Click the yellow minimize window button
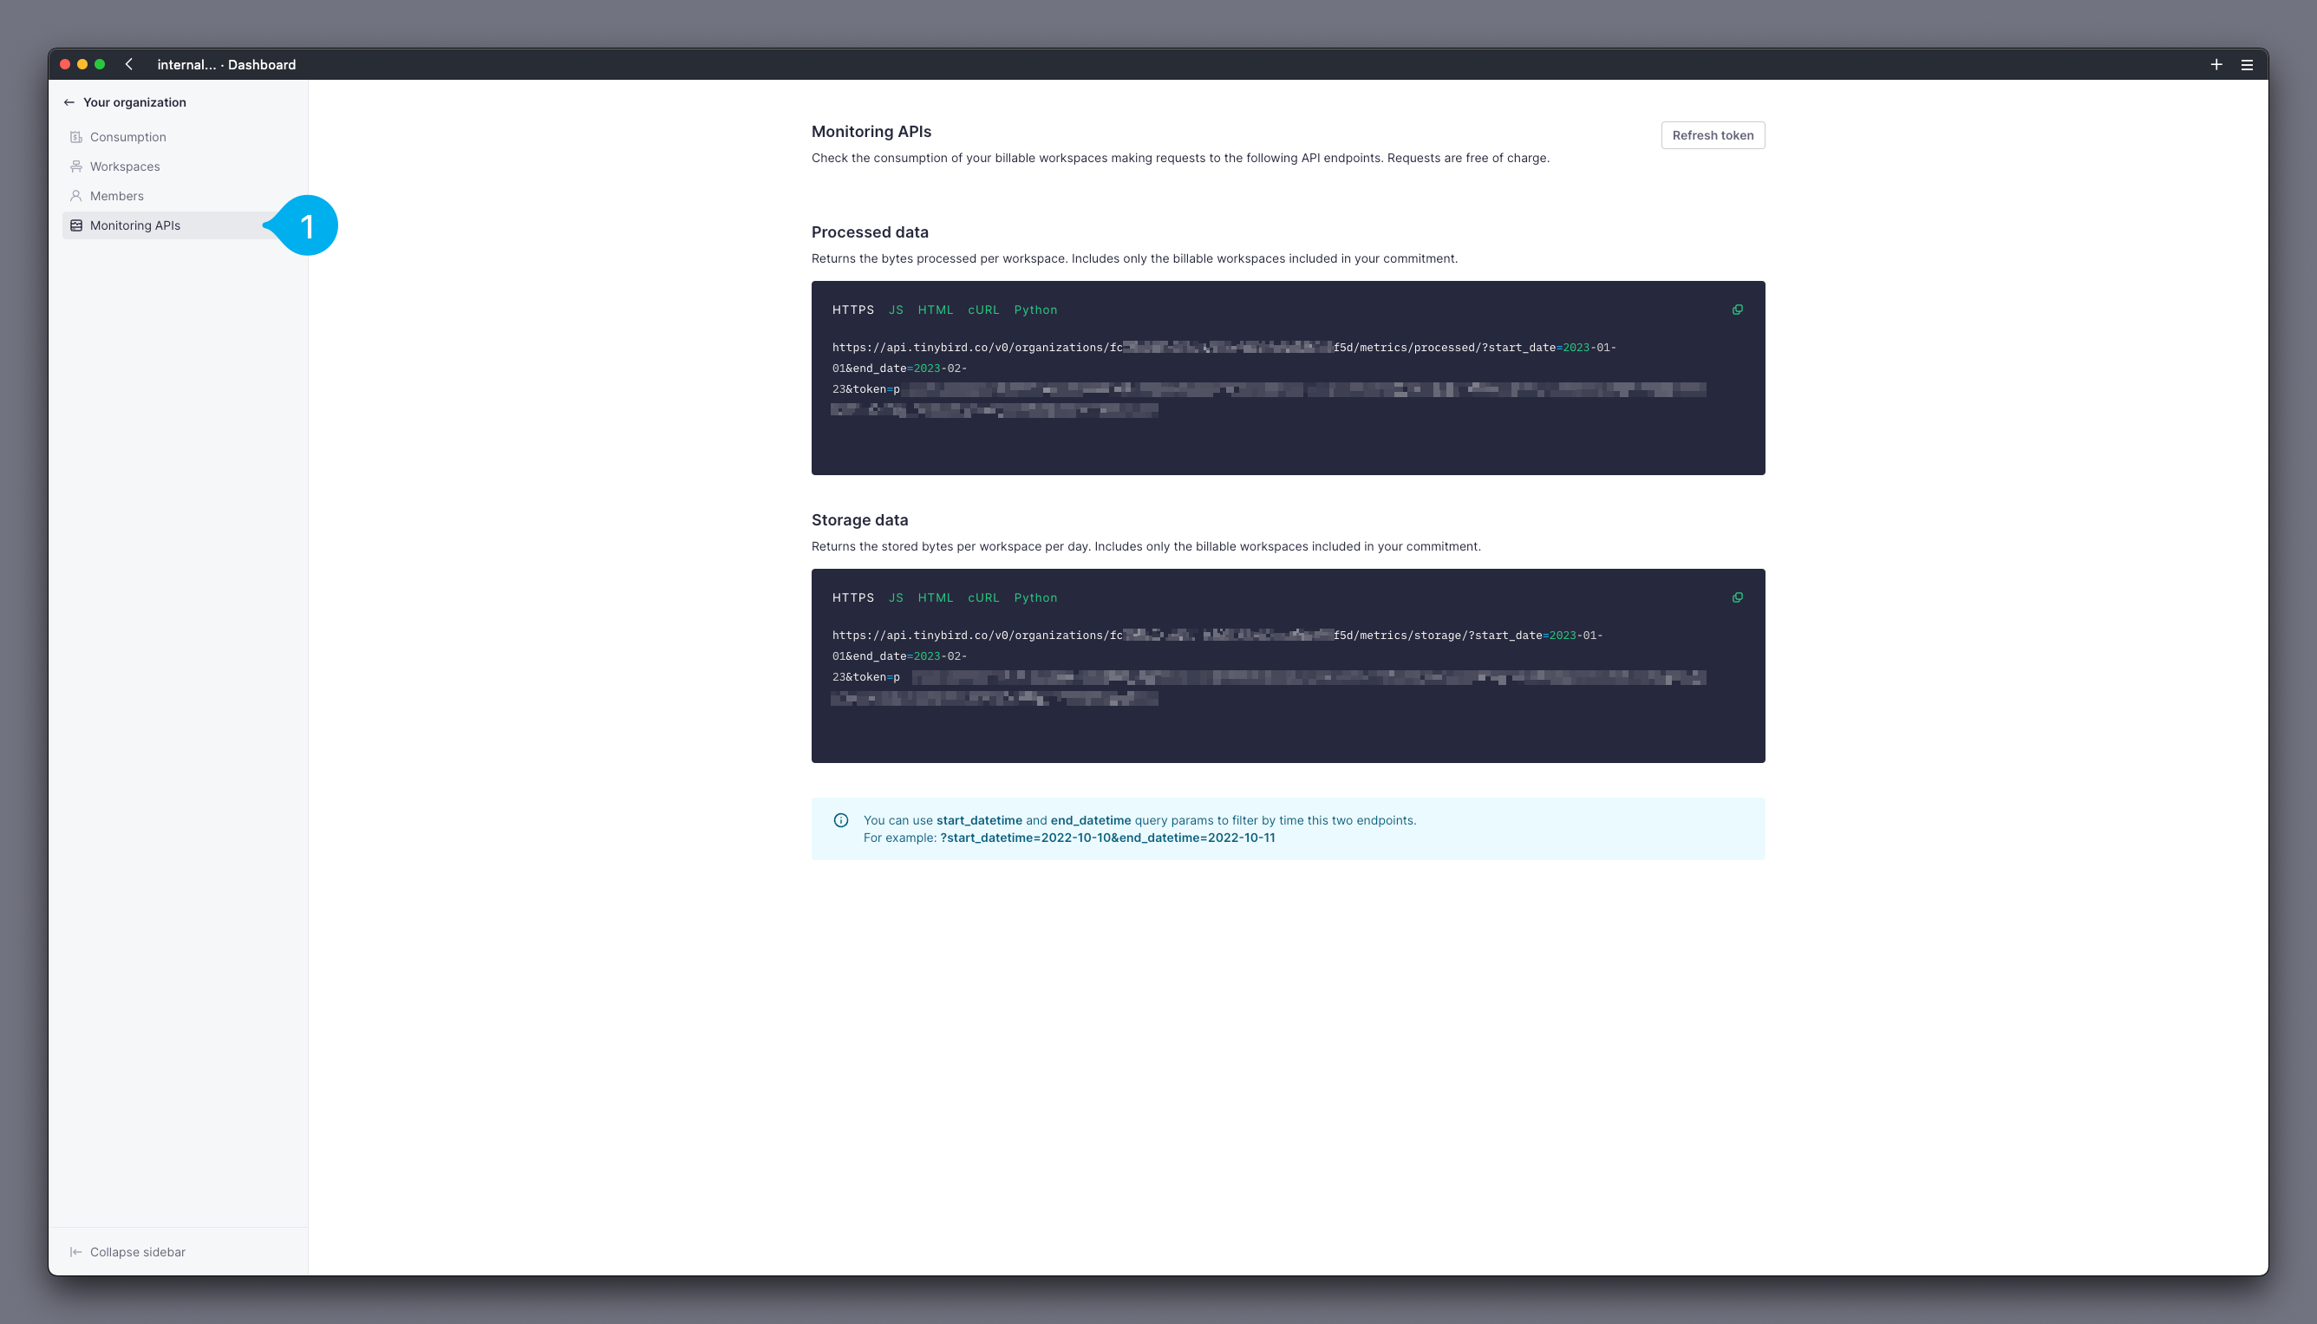The height and width of the screenshot is (1324, 2317). tap(82, 64)
